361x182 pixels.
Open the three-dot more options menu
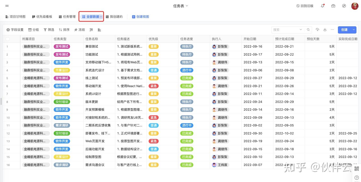pyautogui.click(x=332, y=30)
